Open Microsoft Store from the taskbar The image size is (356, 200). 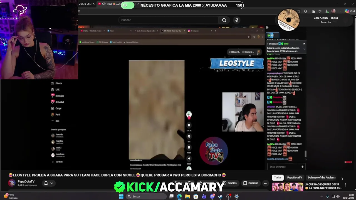coord(196,196)
